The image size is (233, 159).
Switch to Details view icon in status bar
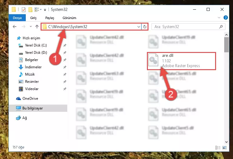pos(218,148)
